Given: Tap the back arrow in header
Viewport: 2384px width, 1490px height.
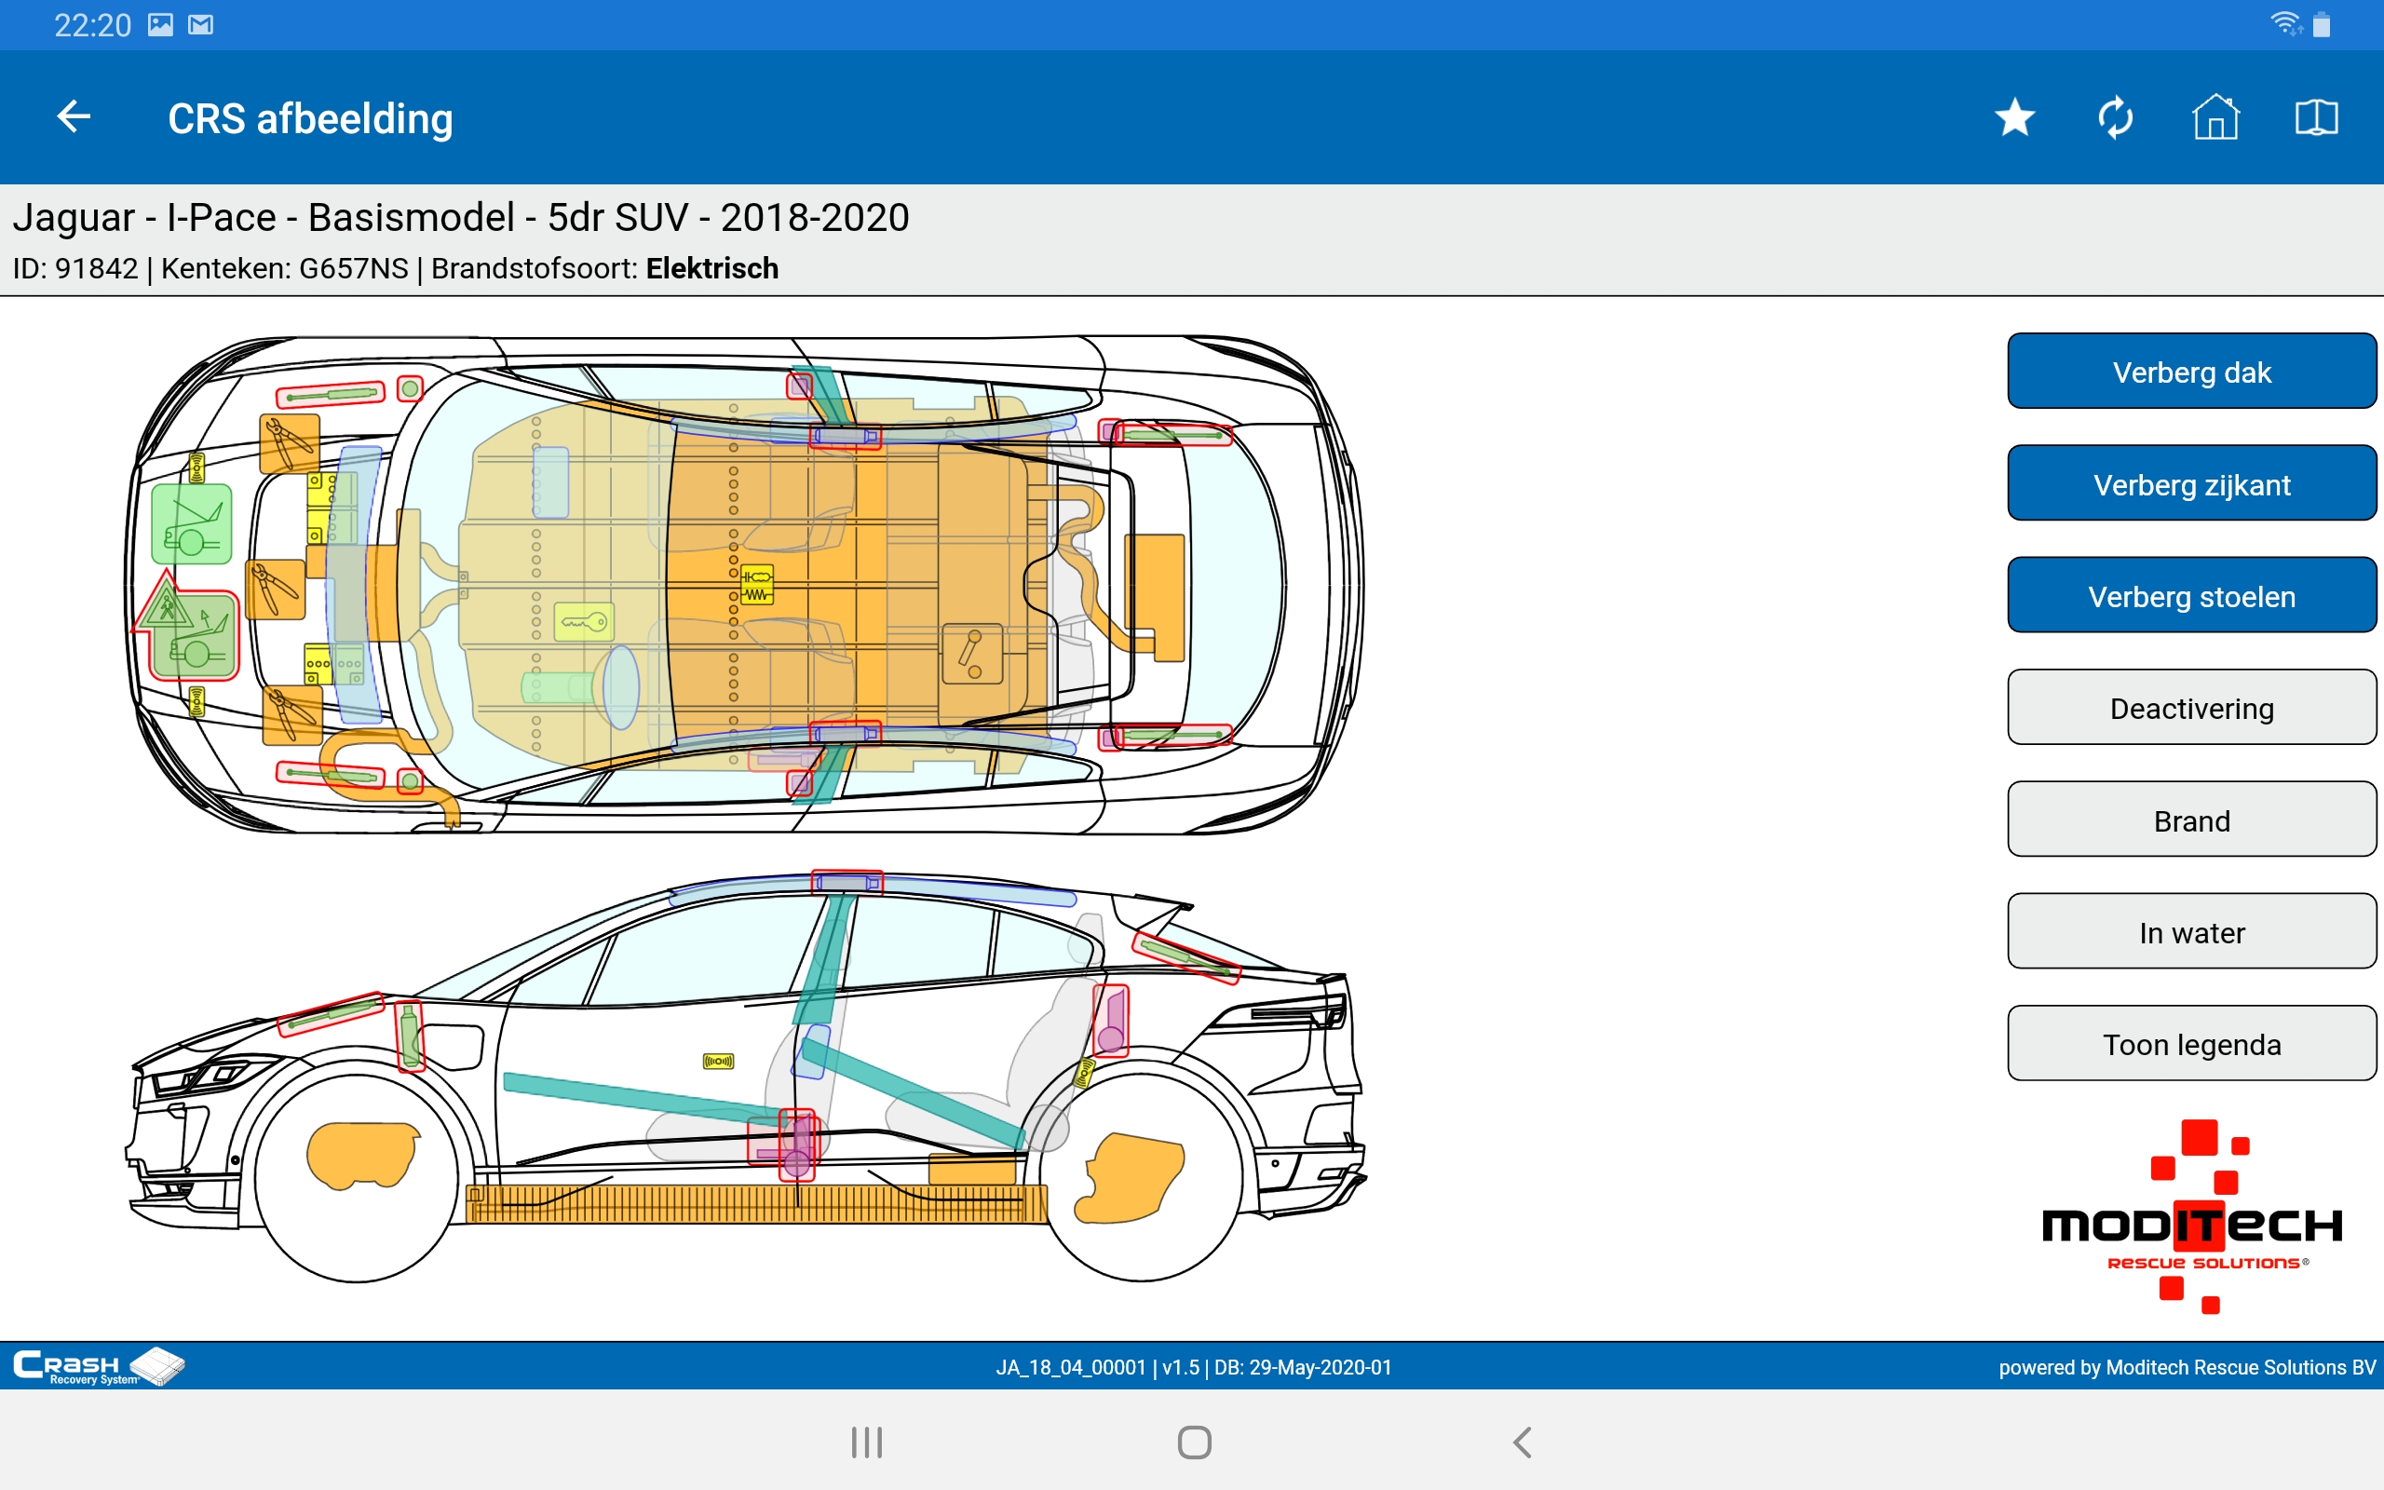Looking at the screenshot, I should coord(74,117).
